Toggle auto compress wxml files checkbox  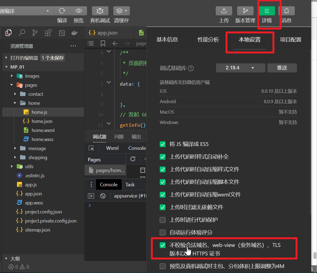[162, 195]
